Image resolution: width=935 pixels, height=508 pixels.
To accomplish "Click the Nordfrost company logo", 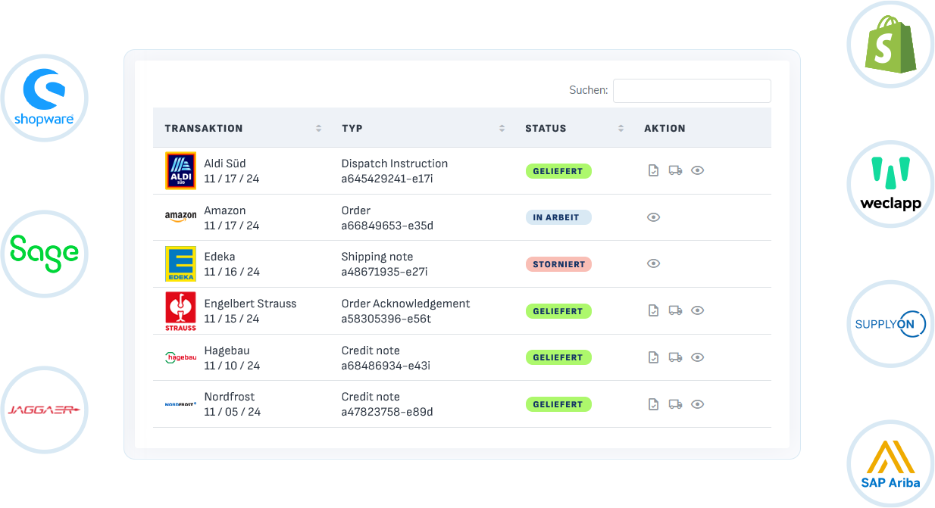I will pyautogui.click(x=180, y=404).
